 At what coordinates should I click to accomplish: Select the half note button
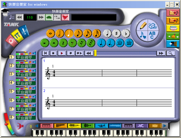click(60, 34)
